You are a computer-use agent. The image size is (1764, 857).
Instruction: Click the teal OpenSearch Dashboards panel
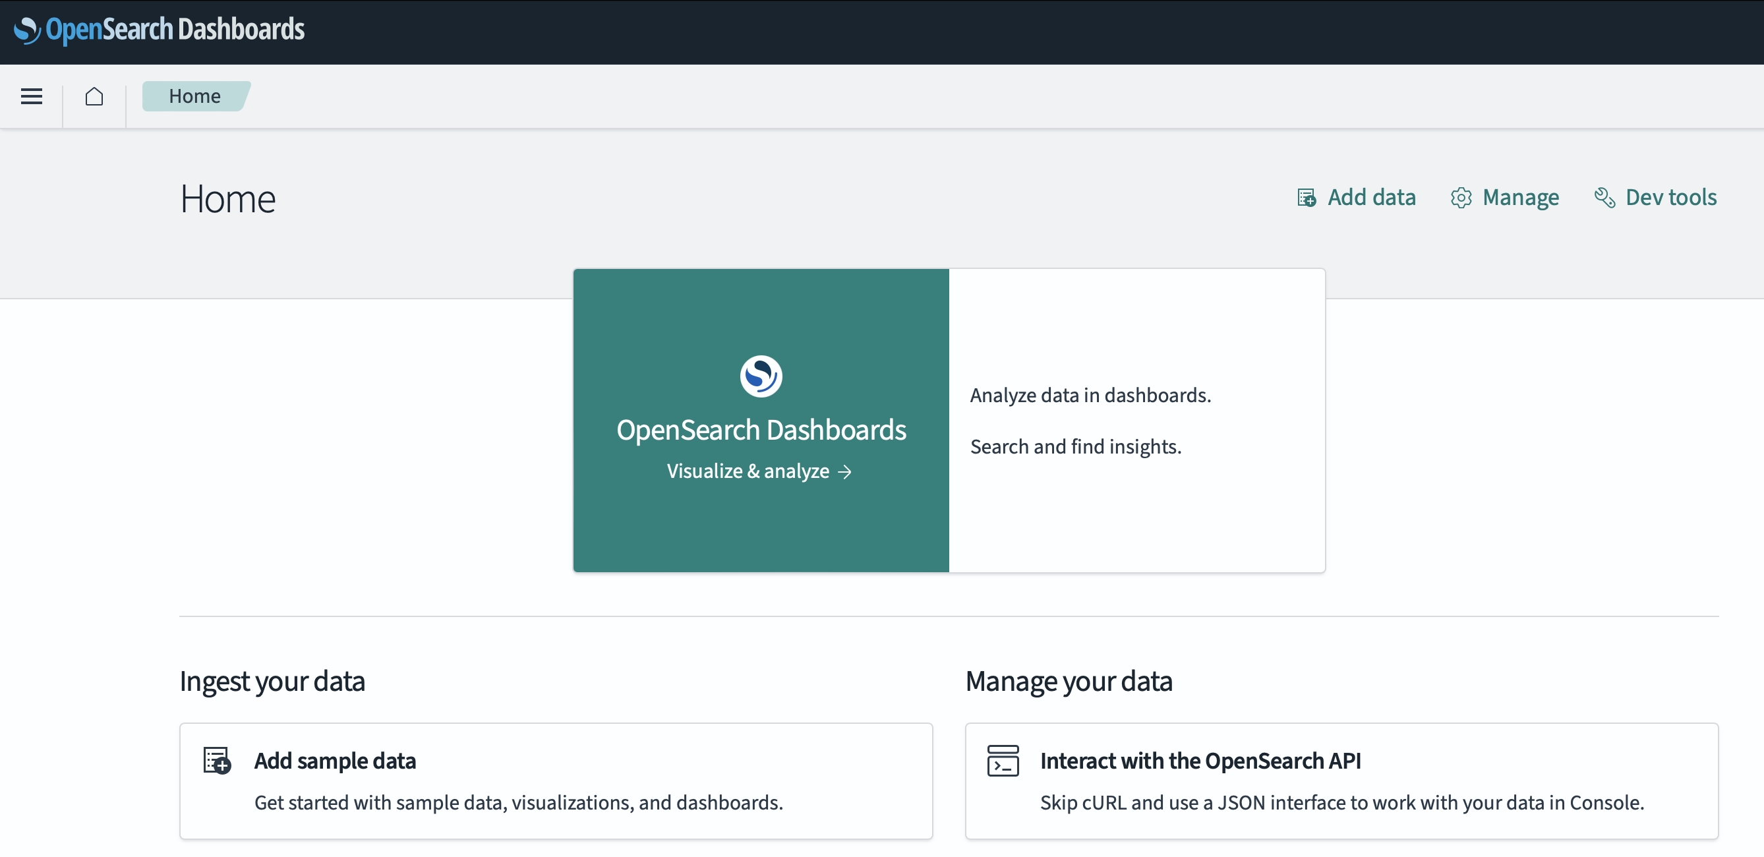[x=761, y=420]
